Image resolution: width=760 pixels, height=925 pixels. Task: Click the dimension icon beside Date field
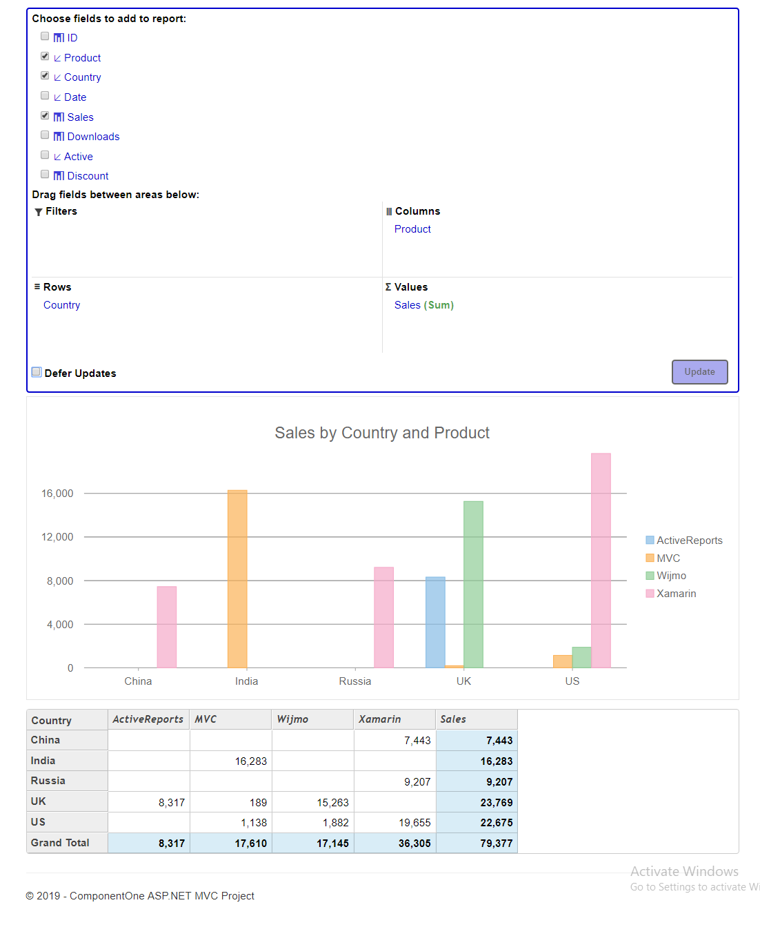point(57,97)
